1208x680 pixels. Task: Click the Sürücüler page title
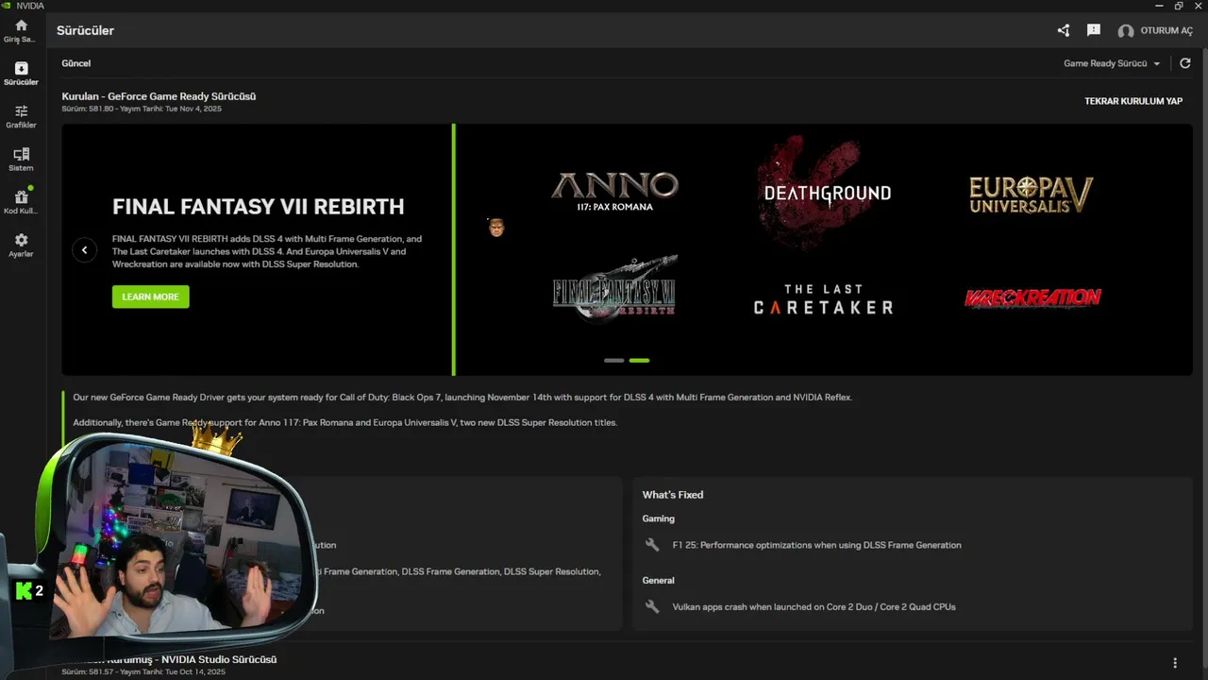pos(85,30)
